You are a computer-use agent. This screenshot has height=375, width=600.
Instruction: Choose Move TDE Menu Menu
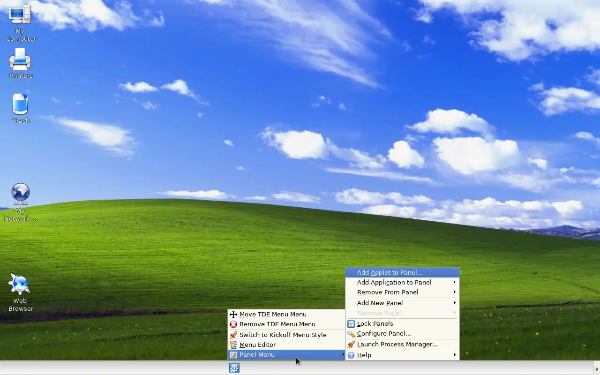tap(286, 315)
